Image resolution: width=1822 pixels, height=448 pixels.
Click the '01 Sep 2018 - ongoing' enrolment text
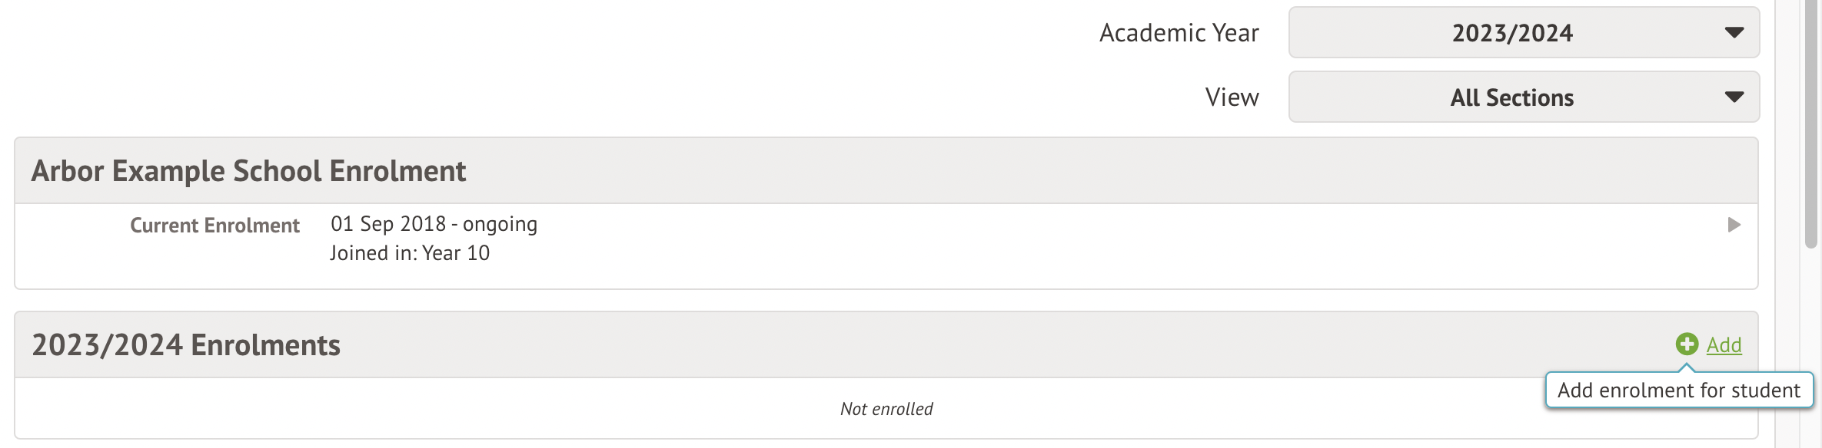[x=434, y=224]
